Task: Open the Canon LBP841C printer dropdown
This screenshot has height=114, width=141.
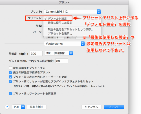Action: click(72, 12)
